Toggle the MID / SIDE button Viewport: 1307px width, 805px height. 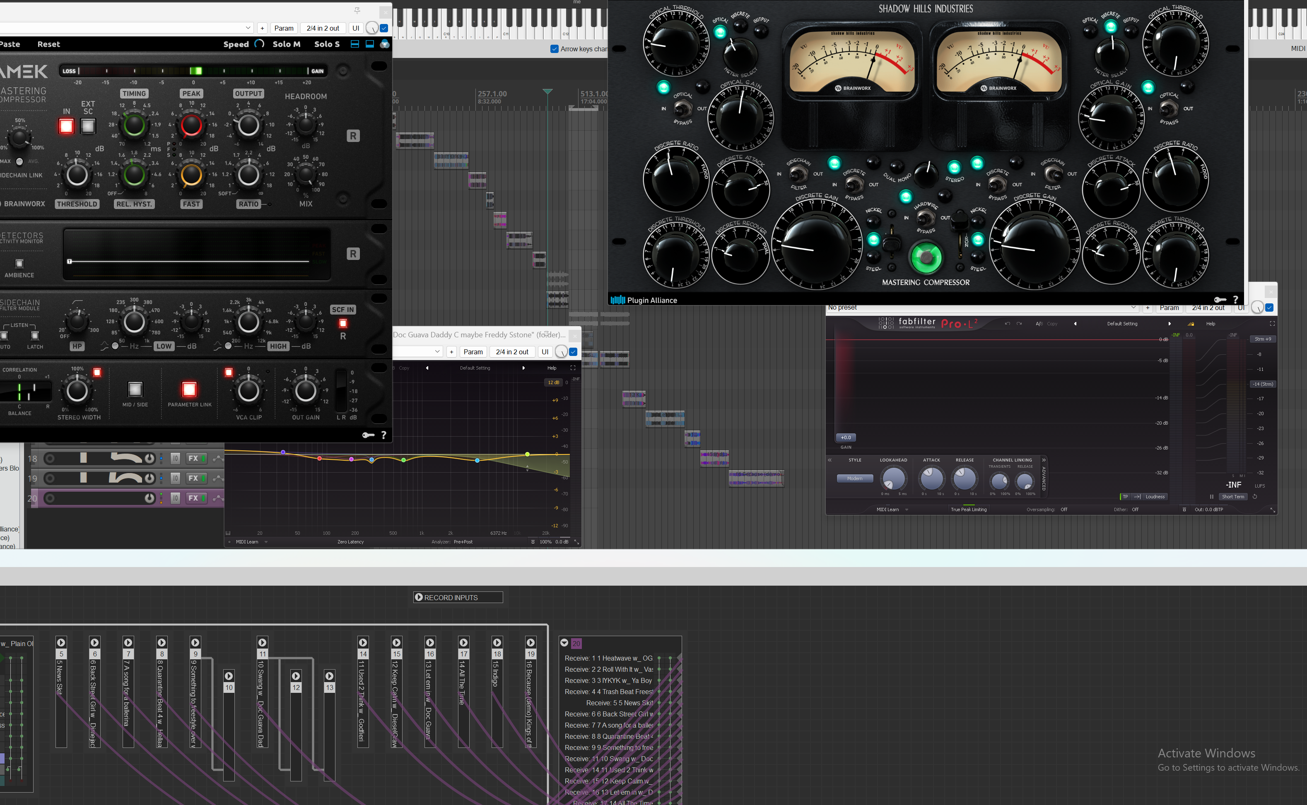135,389
